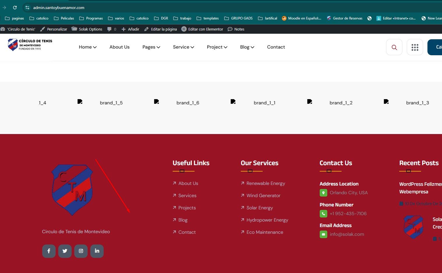Open the Twitter social icon

coord(65,251)
